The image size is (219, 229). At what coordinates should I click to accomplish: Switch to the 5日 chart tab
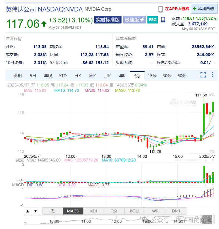[x=33, y=76]
